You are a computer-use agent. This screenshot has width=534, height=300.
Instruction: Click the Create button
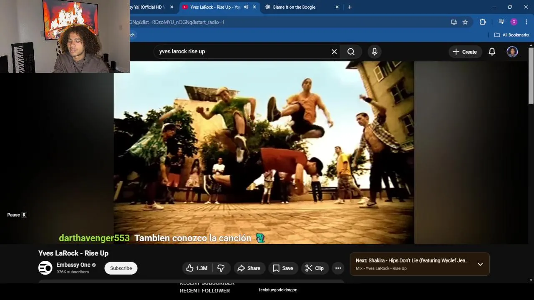coord(465,52)
